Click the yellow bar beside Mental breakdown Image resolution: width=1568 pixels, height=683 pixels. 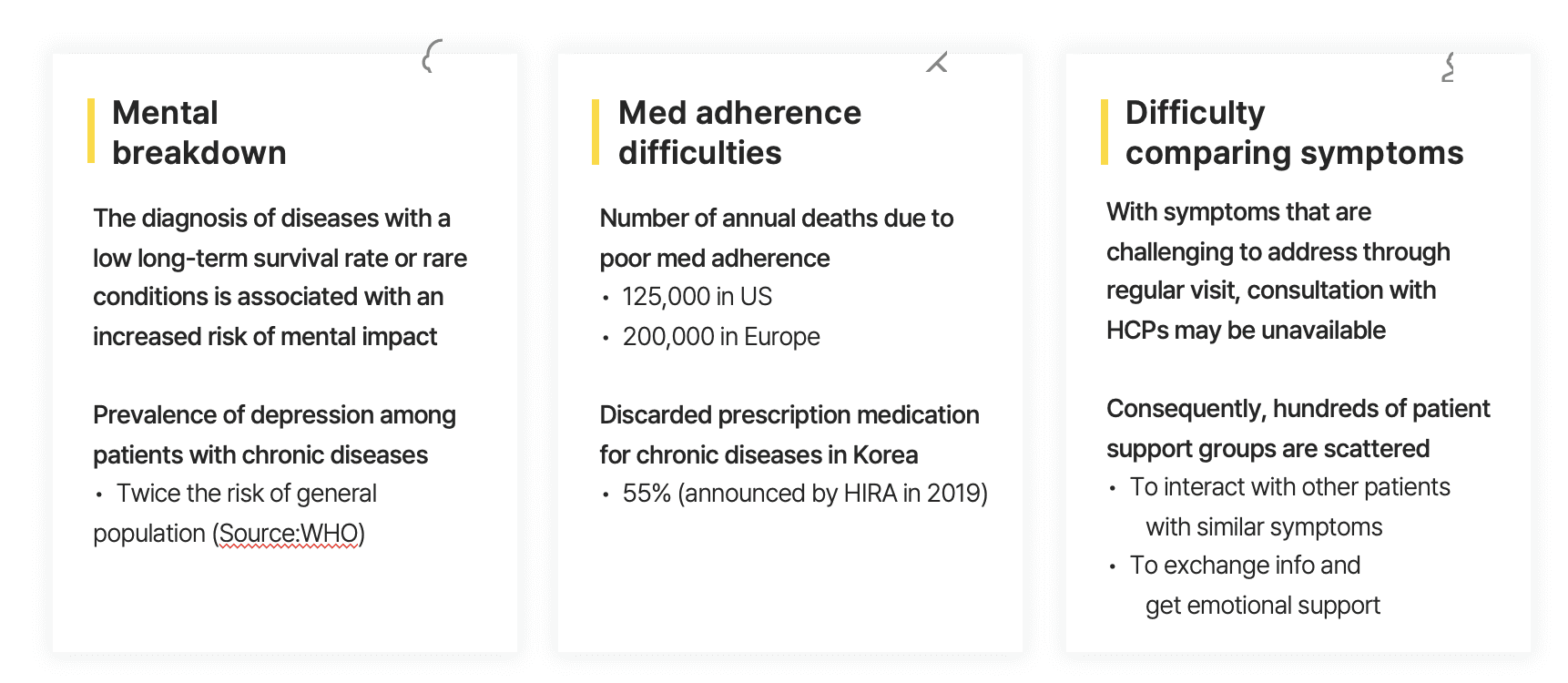click(91, 131)
